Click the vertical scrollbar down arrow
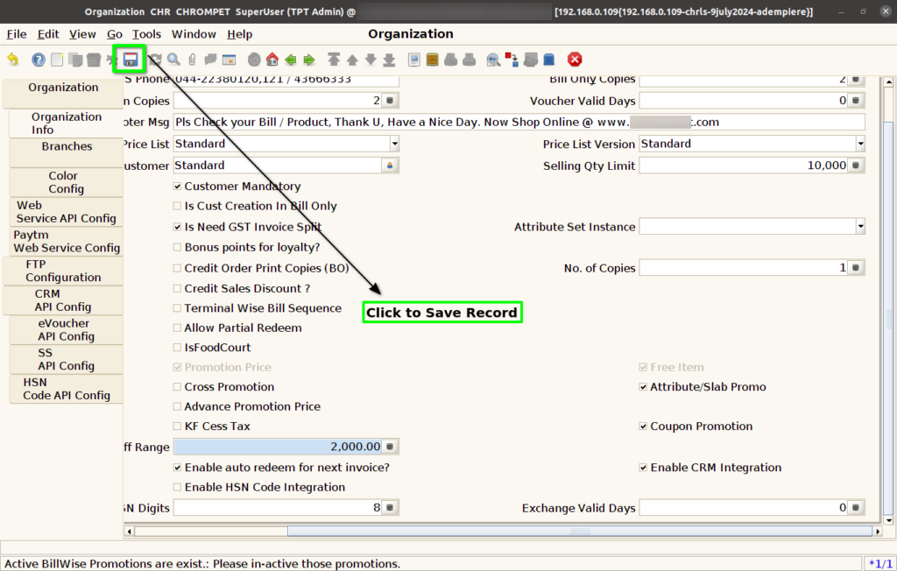This screenshot has height=571, width=897. point(888,520)
